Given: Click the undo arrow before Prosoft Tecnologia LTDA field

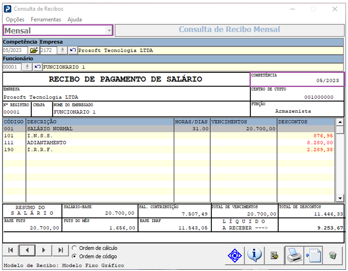Looking at the screenshot, I should 73,50.
